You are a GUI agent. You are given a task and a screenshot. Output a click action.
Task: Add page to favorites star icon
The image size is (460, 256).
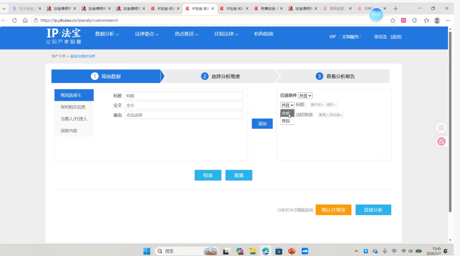[x=393, y=21]
